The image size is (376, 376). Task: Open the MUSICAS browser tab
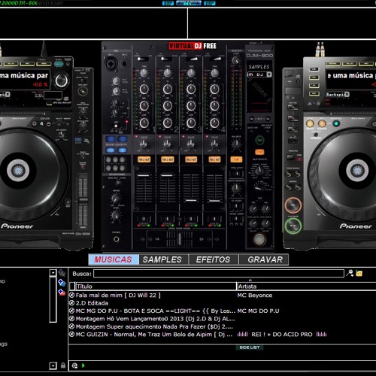(114, 259)
